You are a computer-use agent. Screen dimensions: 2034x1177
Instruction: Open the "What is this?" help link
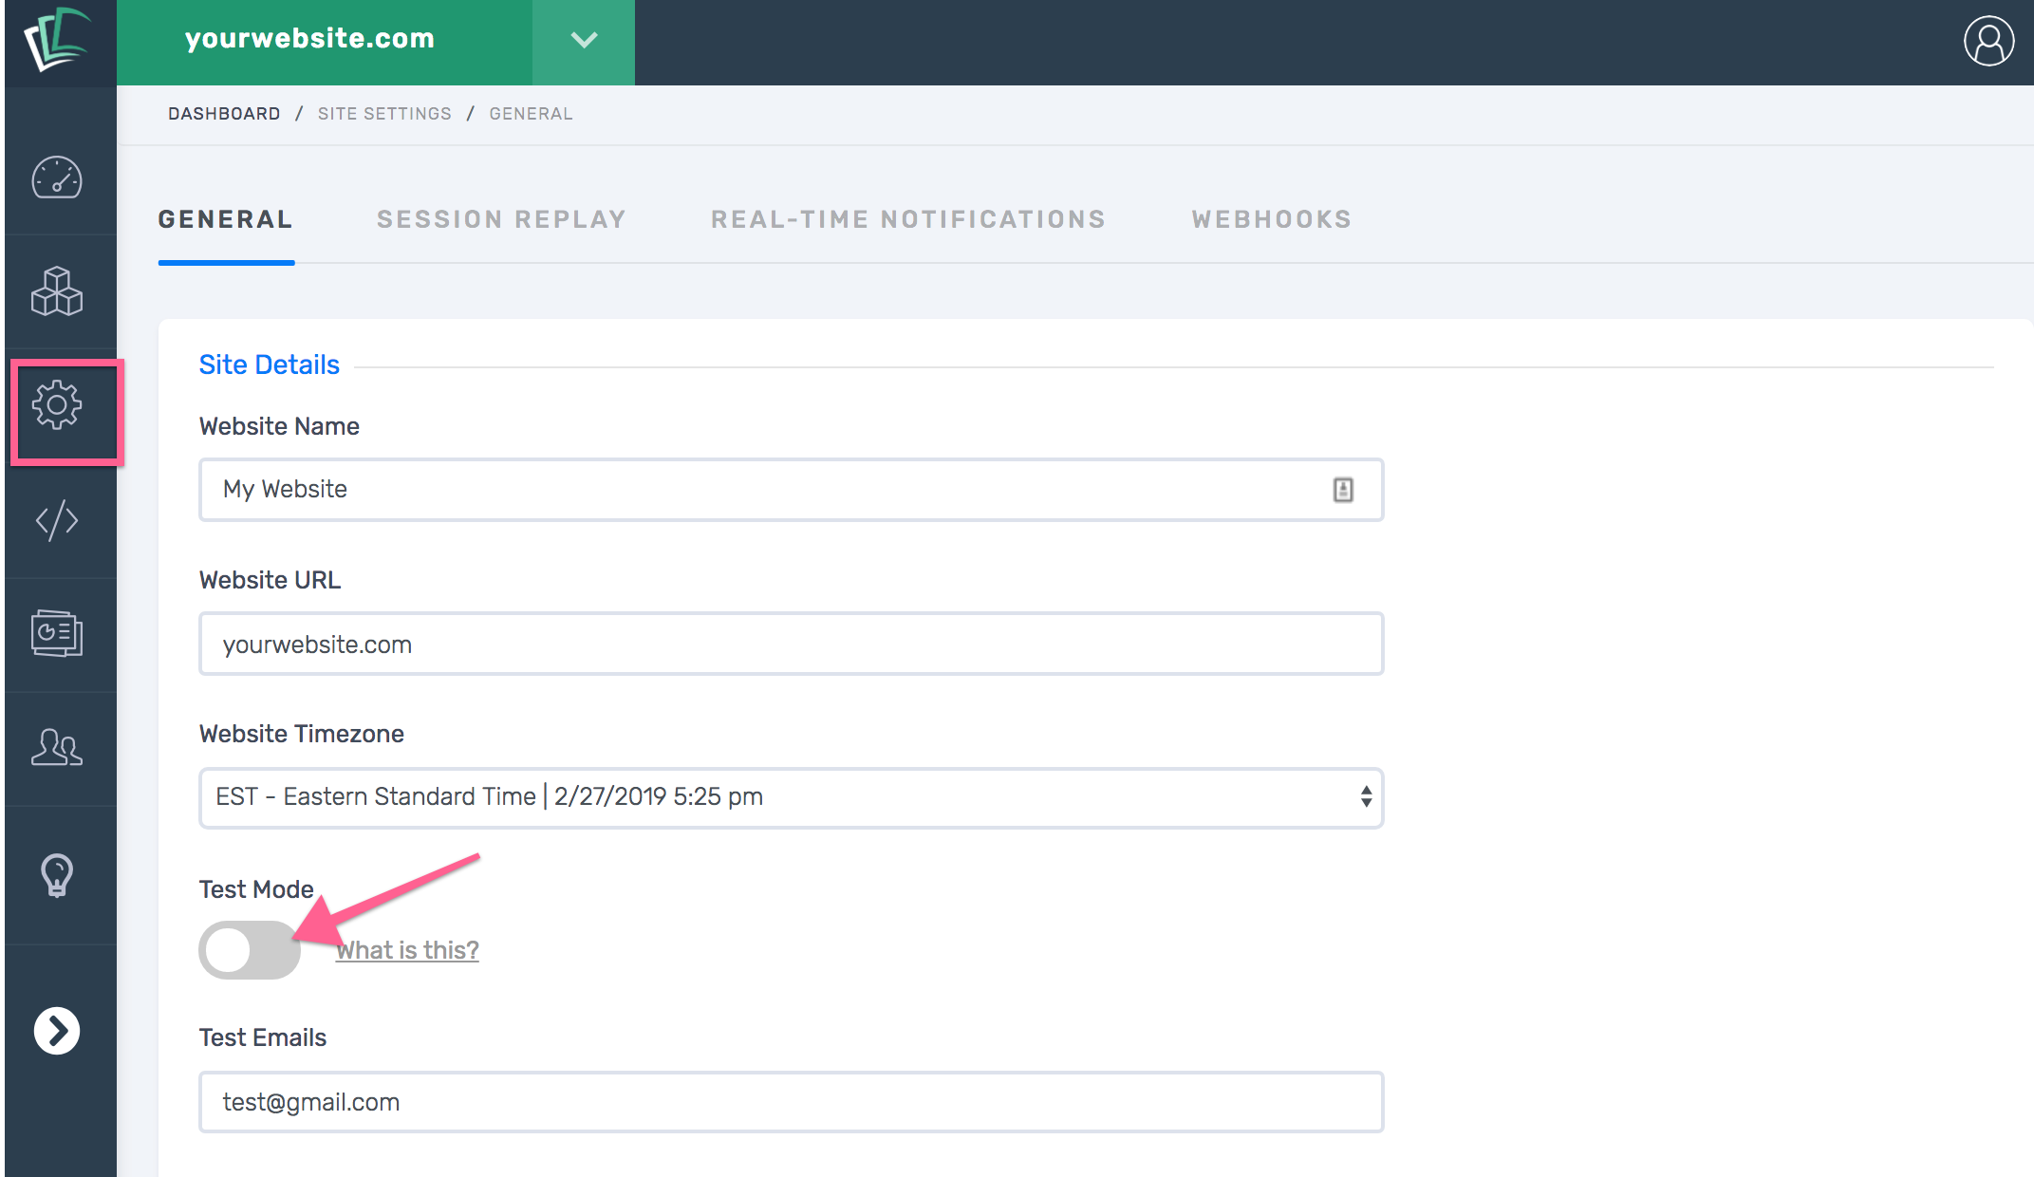tap(407, 950)
